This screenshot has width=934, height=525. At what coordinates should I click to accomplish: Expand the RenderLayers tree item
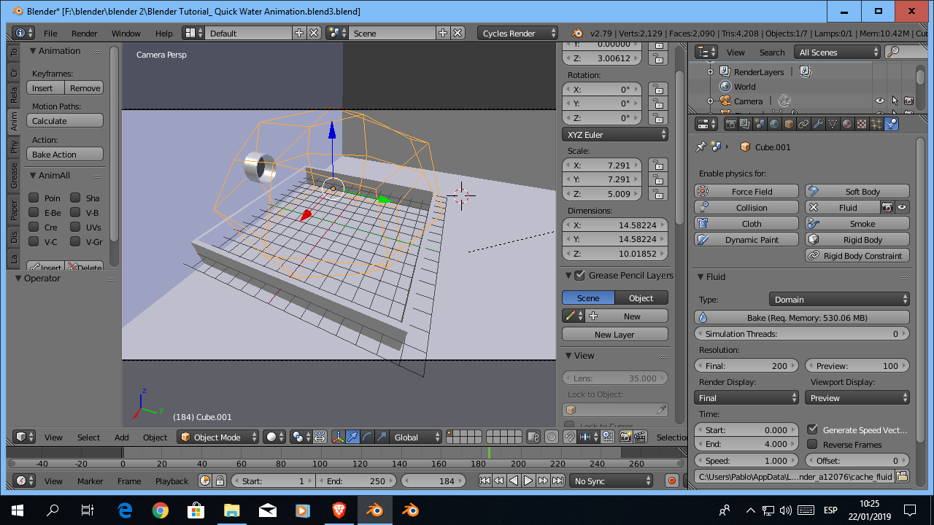click(x=710, y=71)
